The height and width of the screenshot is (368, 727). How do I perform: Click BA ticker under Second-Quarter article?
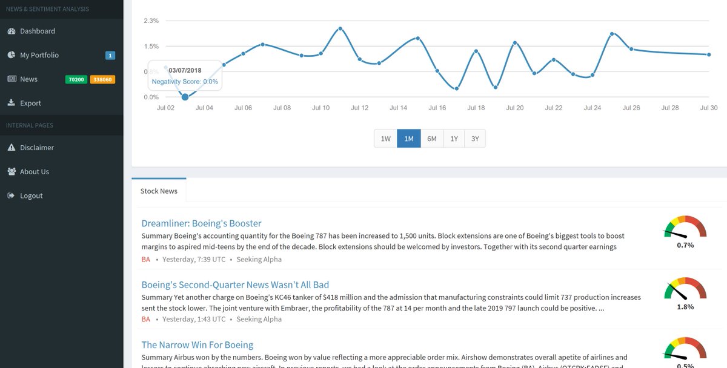click(x=145, y=319)
